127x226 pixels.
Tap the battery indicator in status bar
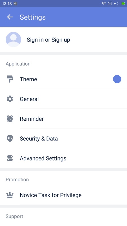[x=121, y=3]
